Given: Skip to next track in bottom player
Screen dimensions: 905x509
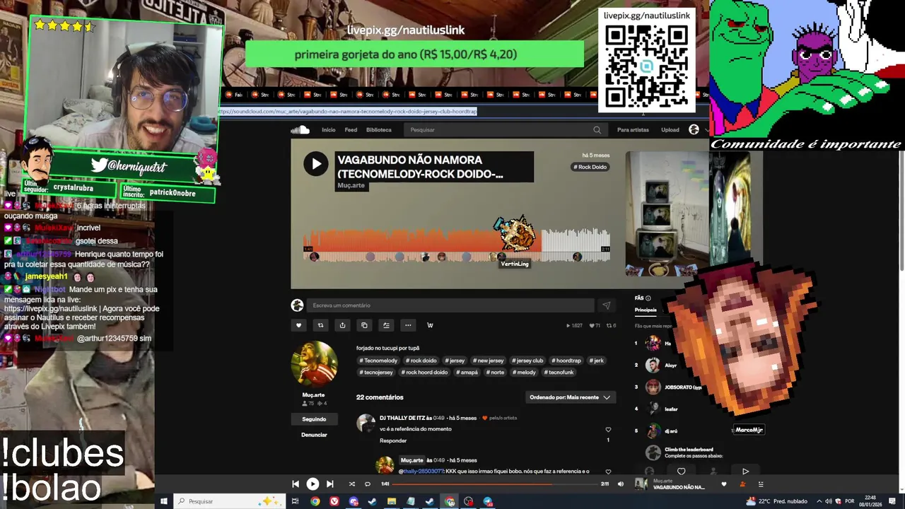Looking at the screenshot, I should 329,484.
